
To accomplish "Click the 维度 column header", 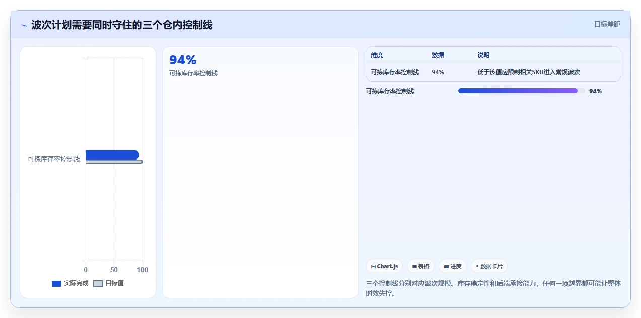I will click(377, 55).
